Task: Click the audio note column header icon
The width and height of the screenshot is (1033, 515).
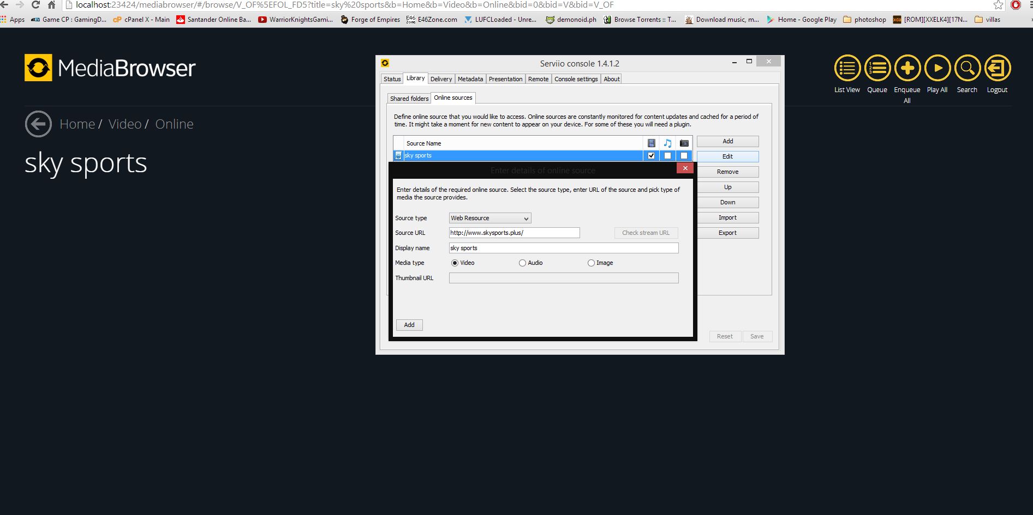Action: (x=667, y=143)
